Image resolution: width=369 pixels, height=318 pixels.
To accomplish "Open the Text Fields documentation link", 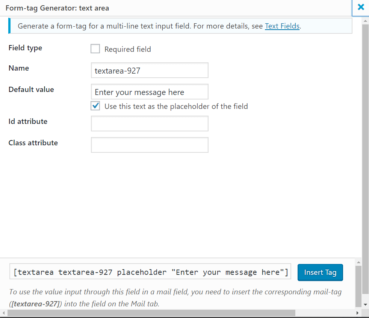I will (x=282, y=26).
